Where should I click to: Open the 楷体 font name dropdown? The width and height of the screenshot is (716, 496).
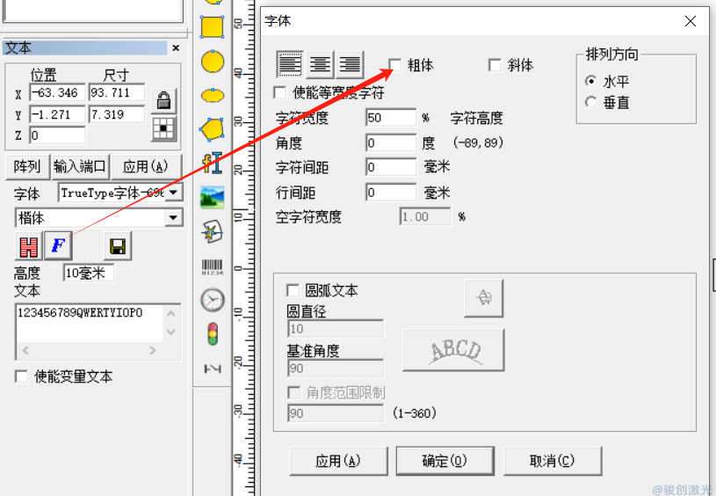(174, 218)
